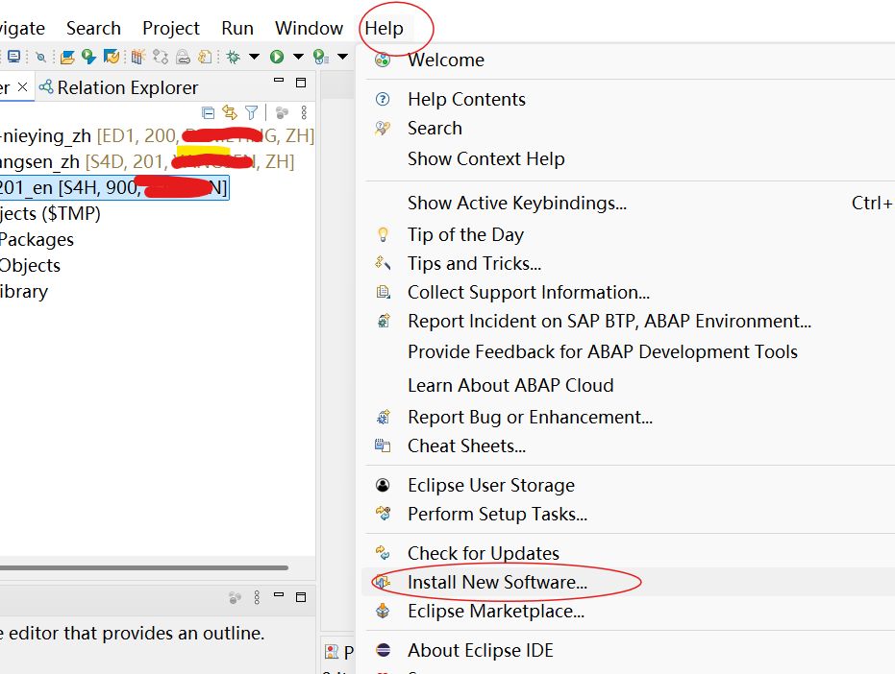Image resolution: width=895 pixels, height=674 pixels.
Task: Click the lock icon in the toolbar
Action: 182,58
